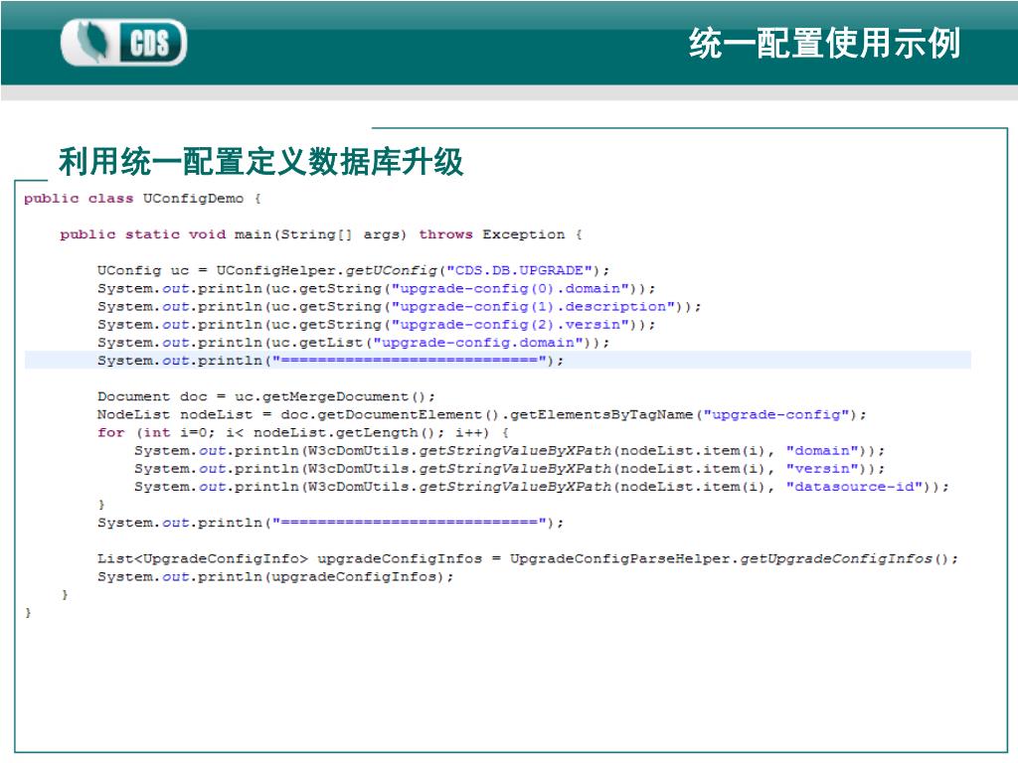The image size is (1018, 763).
Task: Click the string "versin" in the loop
Action: click(822, 469)
